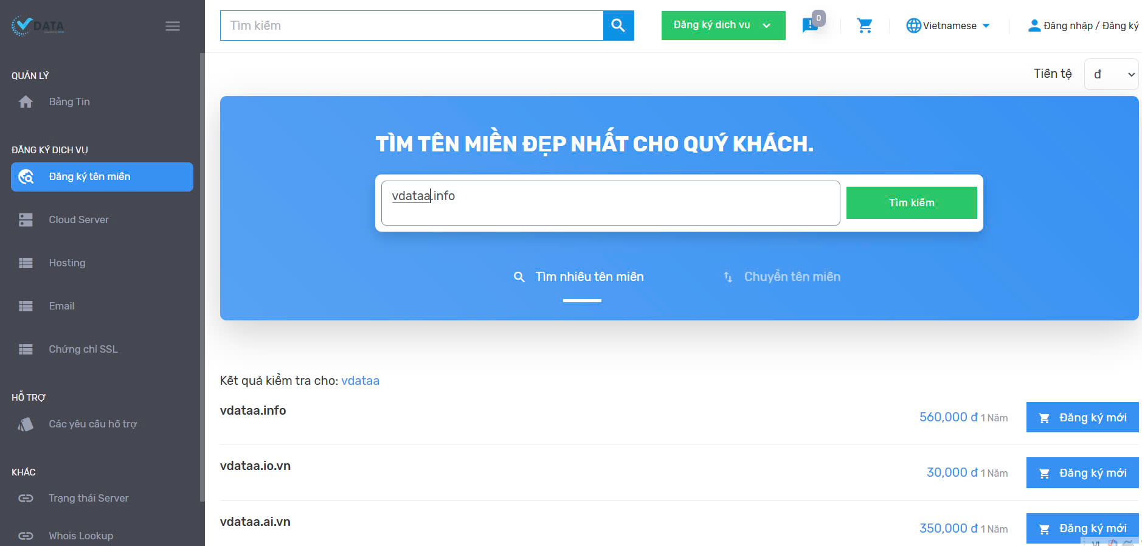Click the Hosting list icon
The image size is (1142, 546).
coord(26,263)
